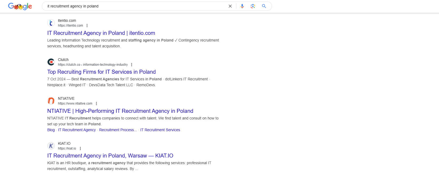The image size is (439, 182).
Task: Open 'IT Recruitment Services' sitelink
Action: pos(160,130)
